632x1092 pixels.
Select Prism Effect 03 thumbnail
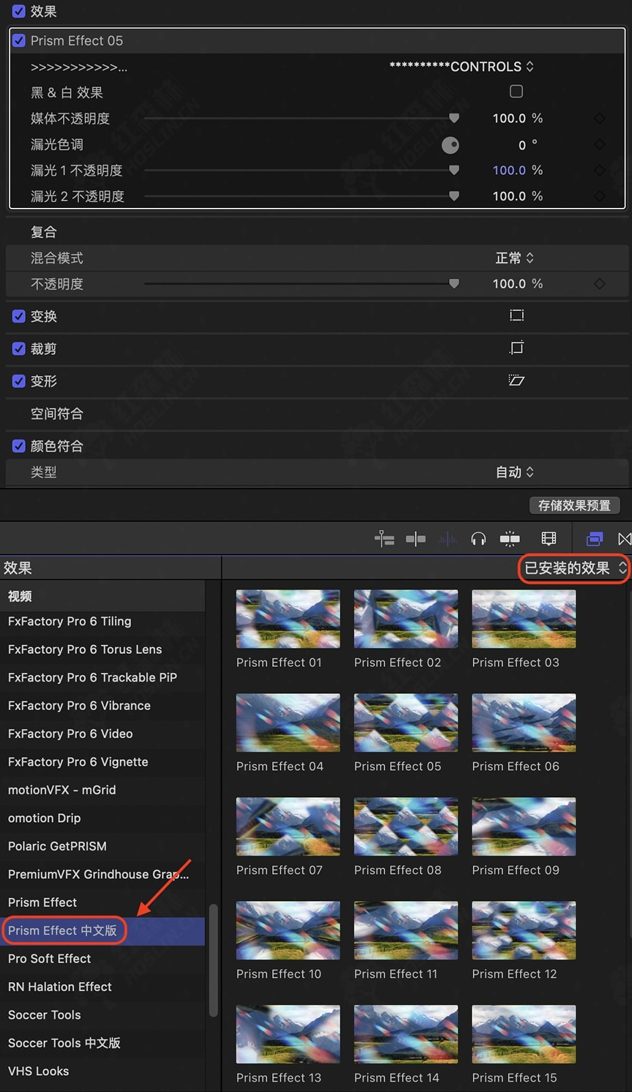point(524,619)
